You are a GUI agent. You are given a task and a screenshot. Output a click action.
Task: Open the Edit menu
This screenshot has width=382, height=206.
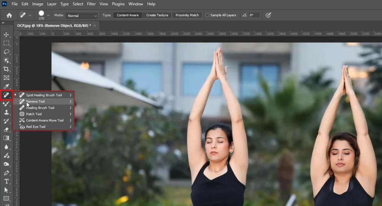tap(25, 4)
